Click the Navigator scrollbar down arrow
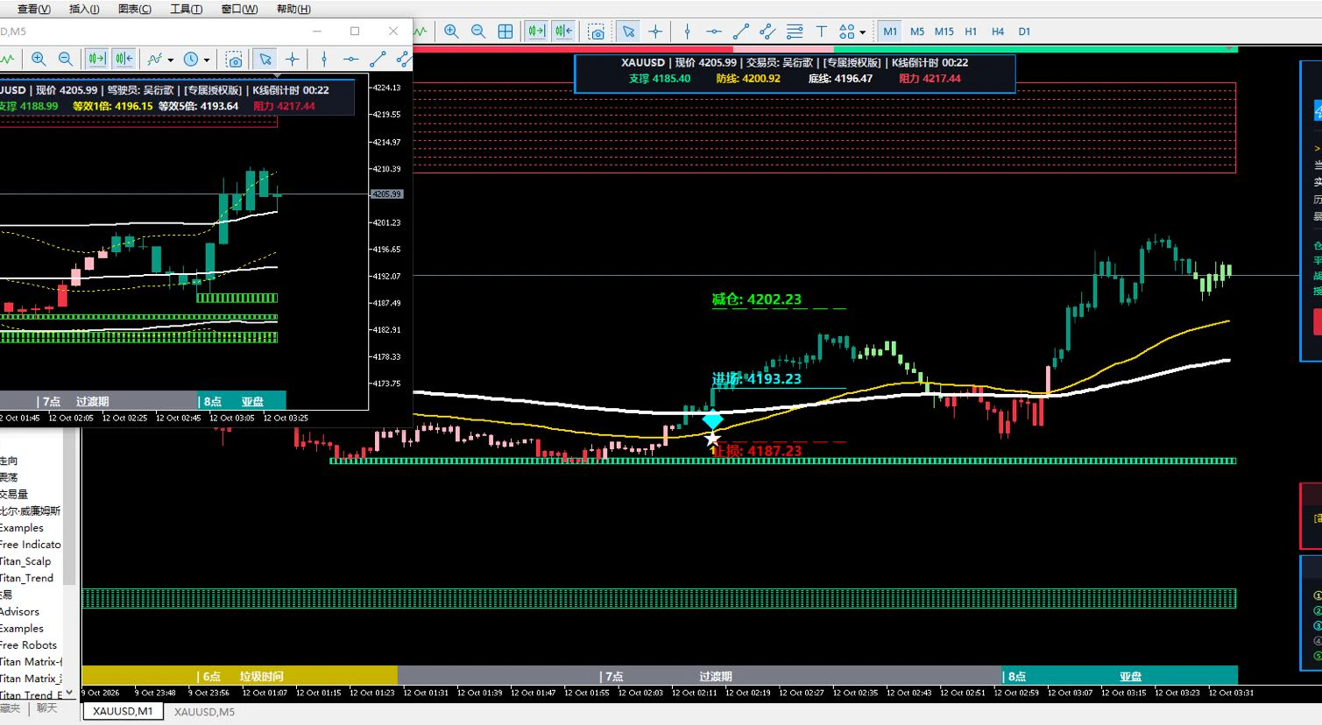This screenshot has width=1322, height=725. click(69, 692)
